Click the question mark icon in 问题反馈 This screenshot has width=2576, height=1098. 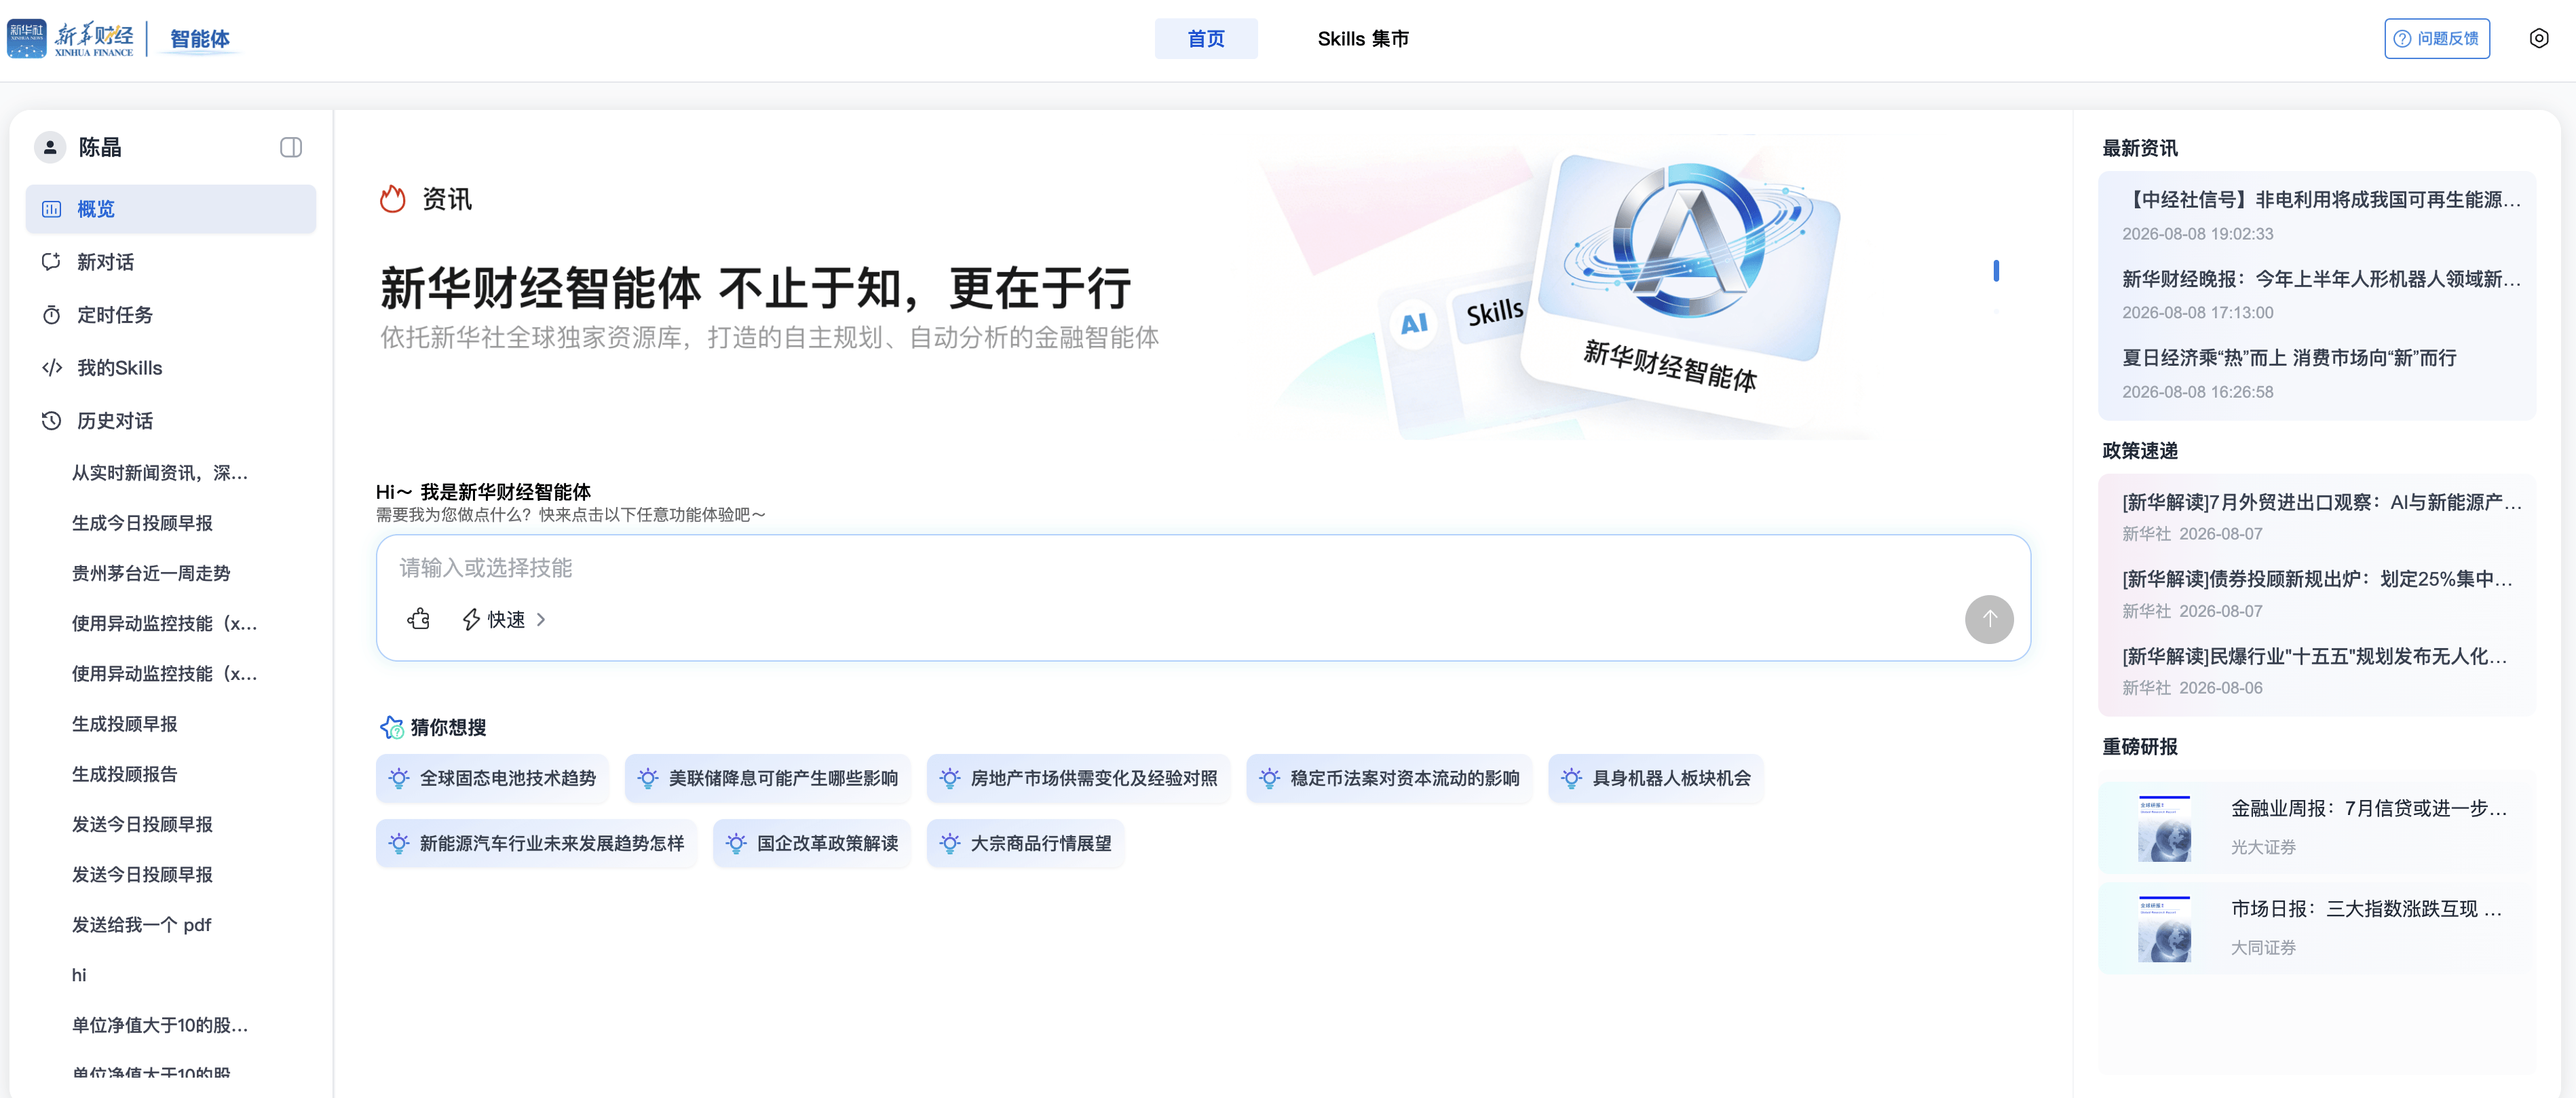pyautogui.click(x=2402, y=38)
